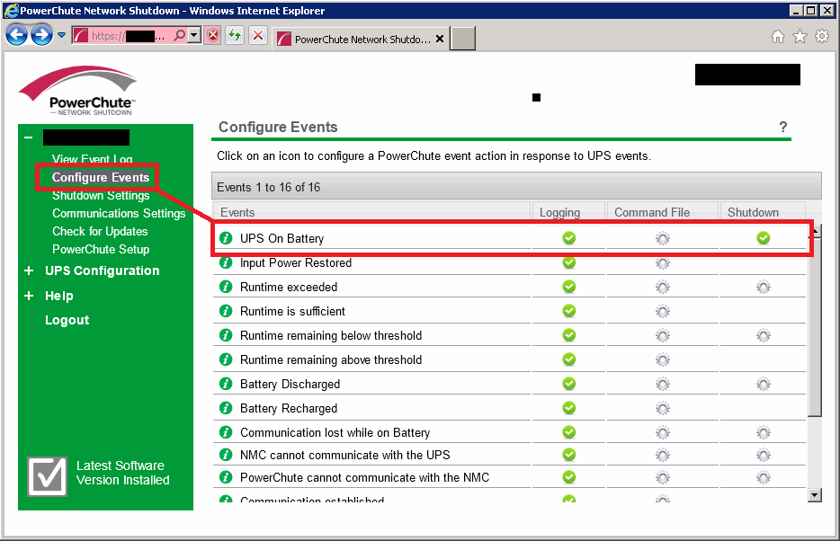Click the browser Back arrow
The height and width of the screenshot is (541, 840).
point(16,35)
